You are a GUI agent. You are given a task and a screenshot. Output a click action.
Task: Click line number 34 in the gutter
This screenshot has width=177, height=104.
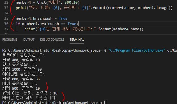tap(6, 13)
